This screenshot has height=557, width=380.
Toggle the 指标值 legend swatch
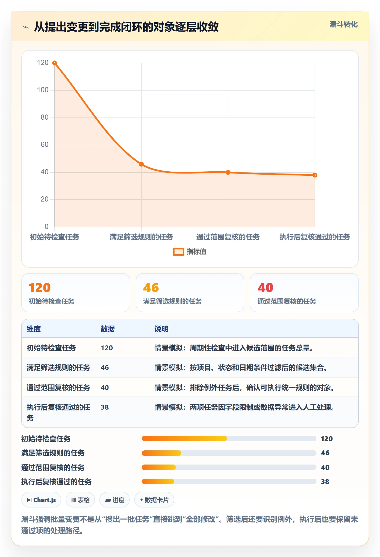tap(179, 252)
